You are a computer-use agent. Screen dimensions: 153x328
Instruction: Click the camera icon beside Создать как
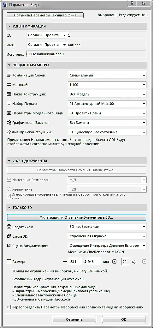point(9,227)
